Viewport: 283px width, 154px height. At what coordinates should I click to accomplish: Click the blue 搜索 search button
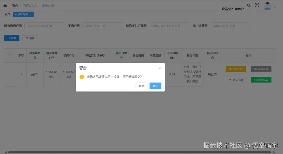pos(12,38)
